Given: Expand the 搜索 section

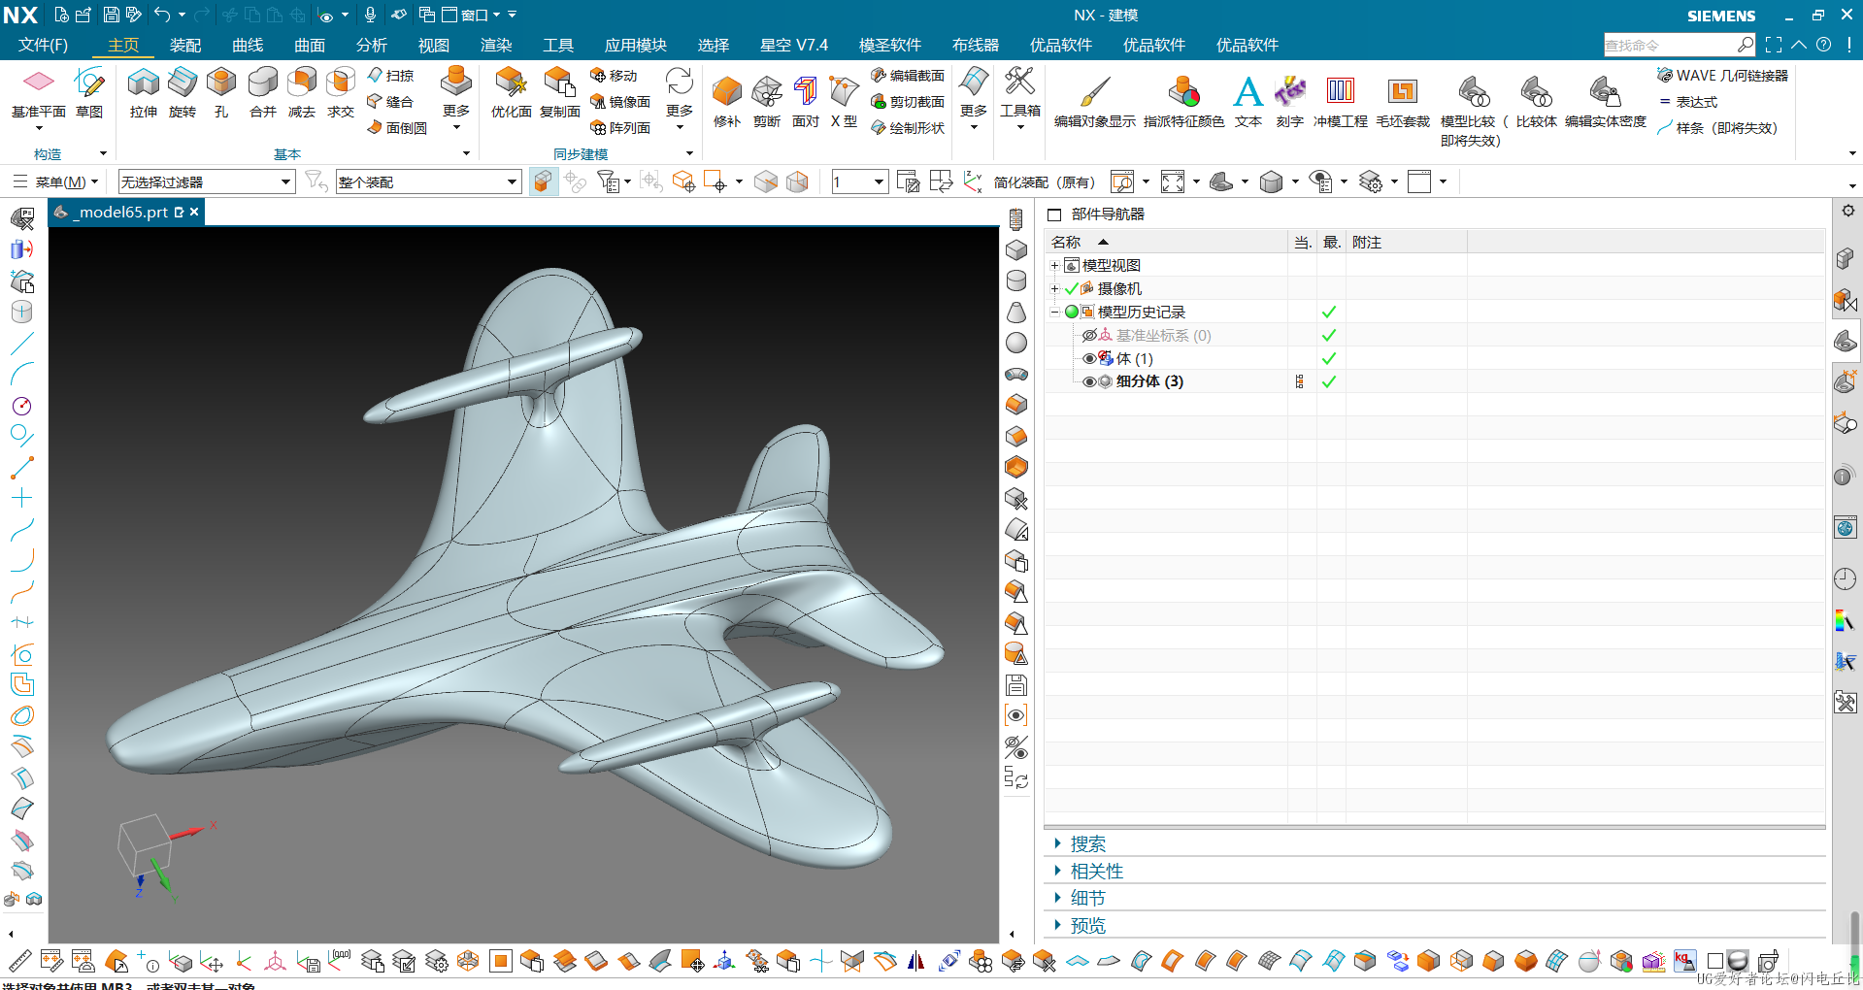Looking at the screenshot, I should coord(1057,843).
